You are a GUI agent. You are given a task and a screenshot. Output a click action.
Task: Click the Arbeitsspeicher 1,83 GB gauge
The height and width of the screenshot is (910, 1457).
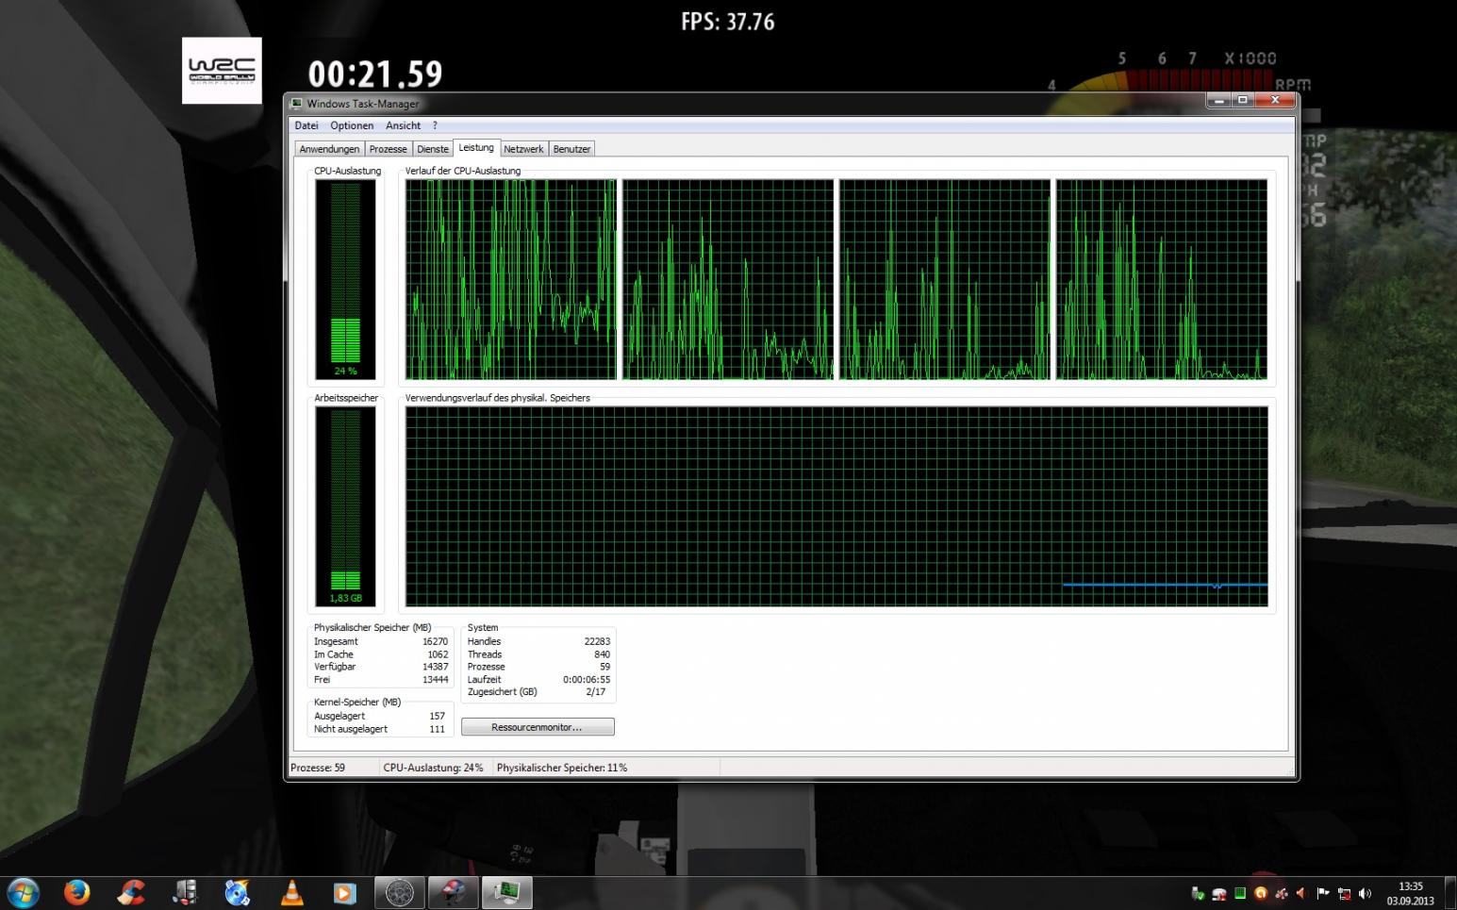345,506
